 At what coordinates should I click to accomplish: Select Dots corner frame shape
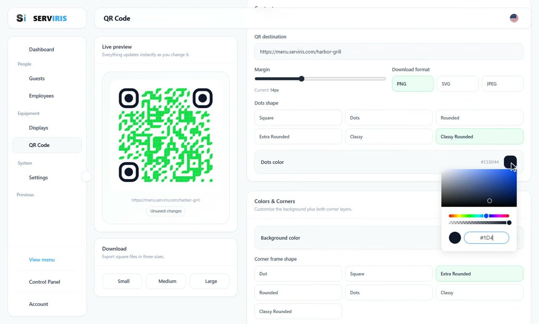pyautogui.click(x=389, y=292)
